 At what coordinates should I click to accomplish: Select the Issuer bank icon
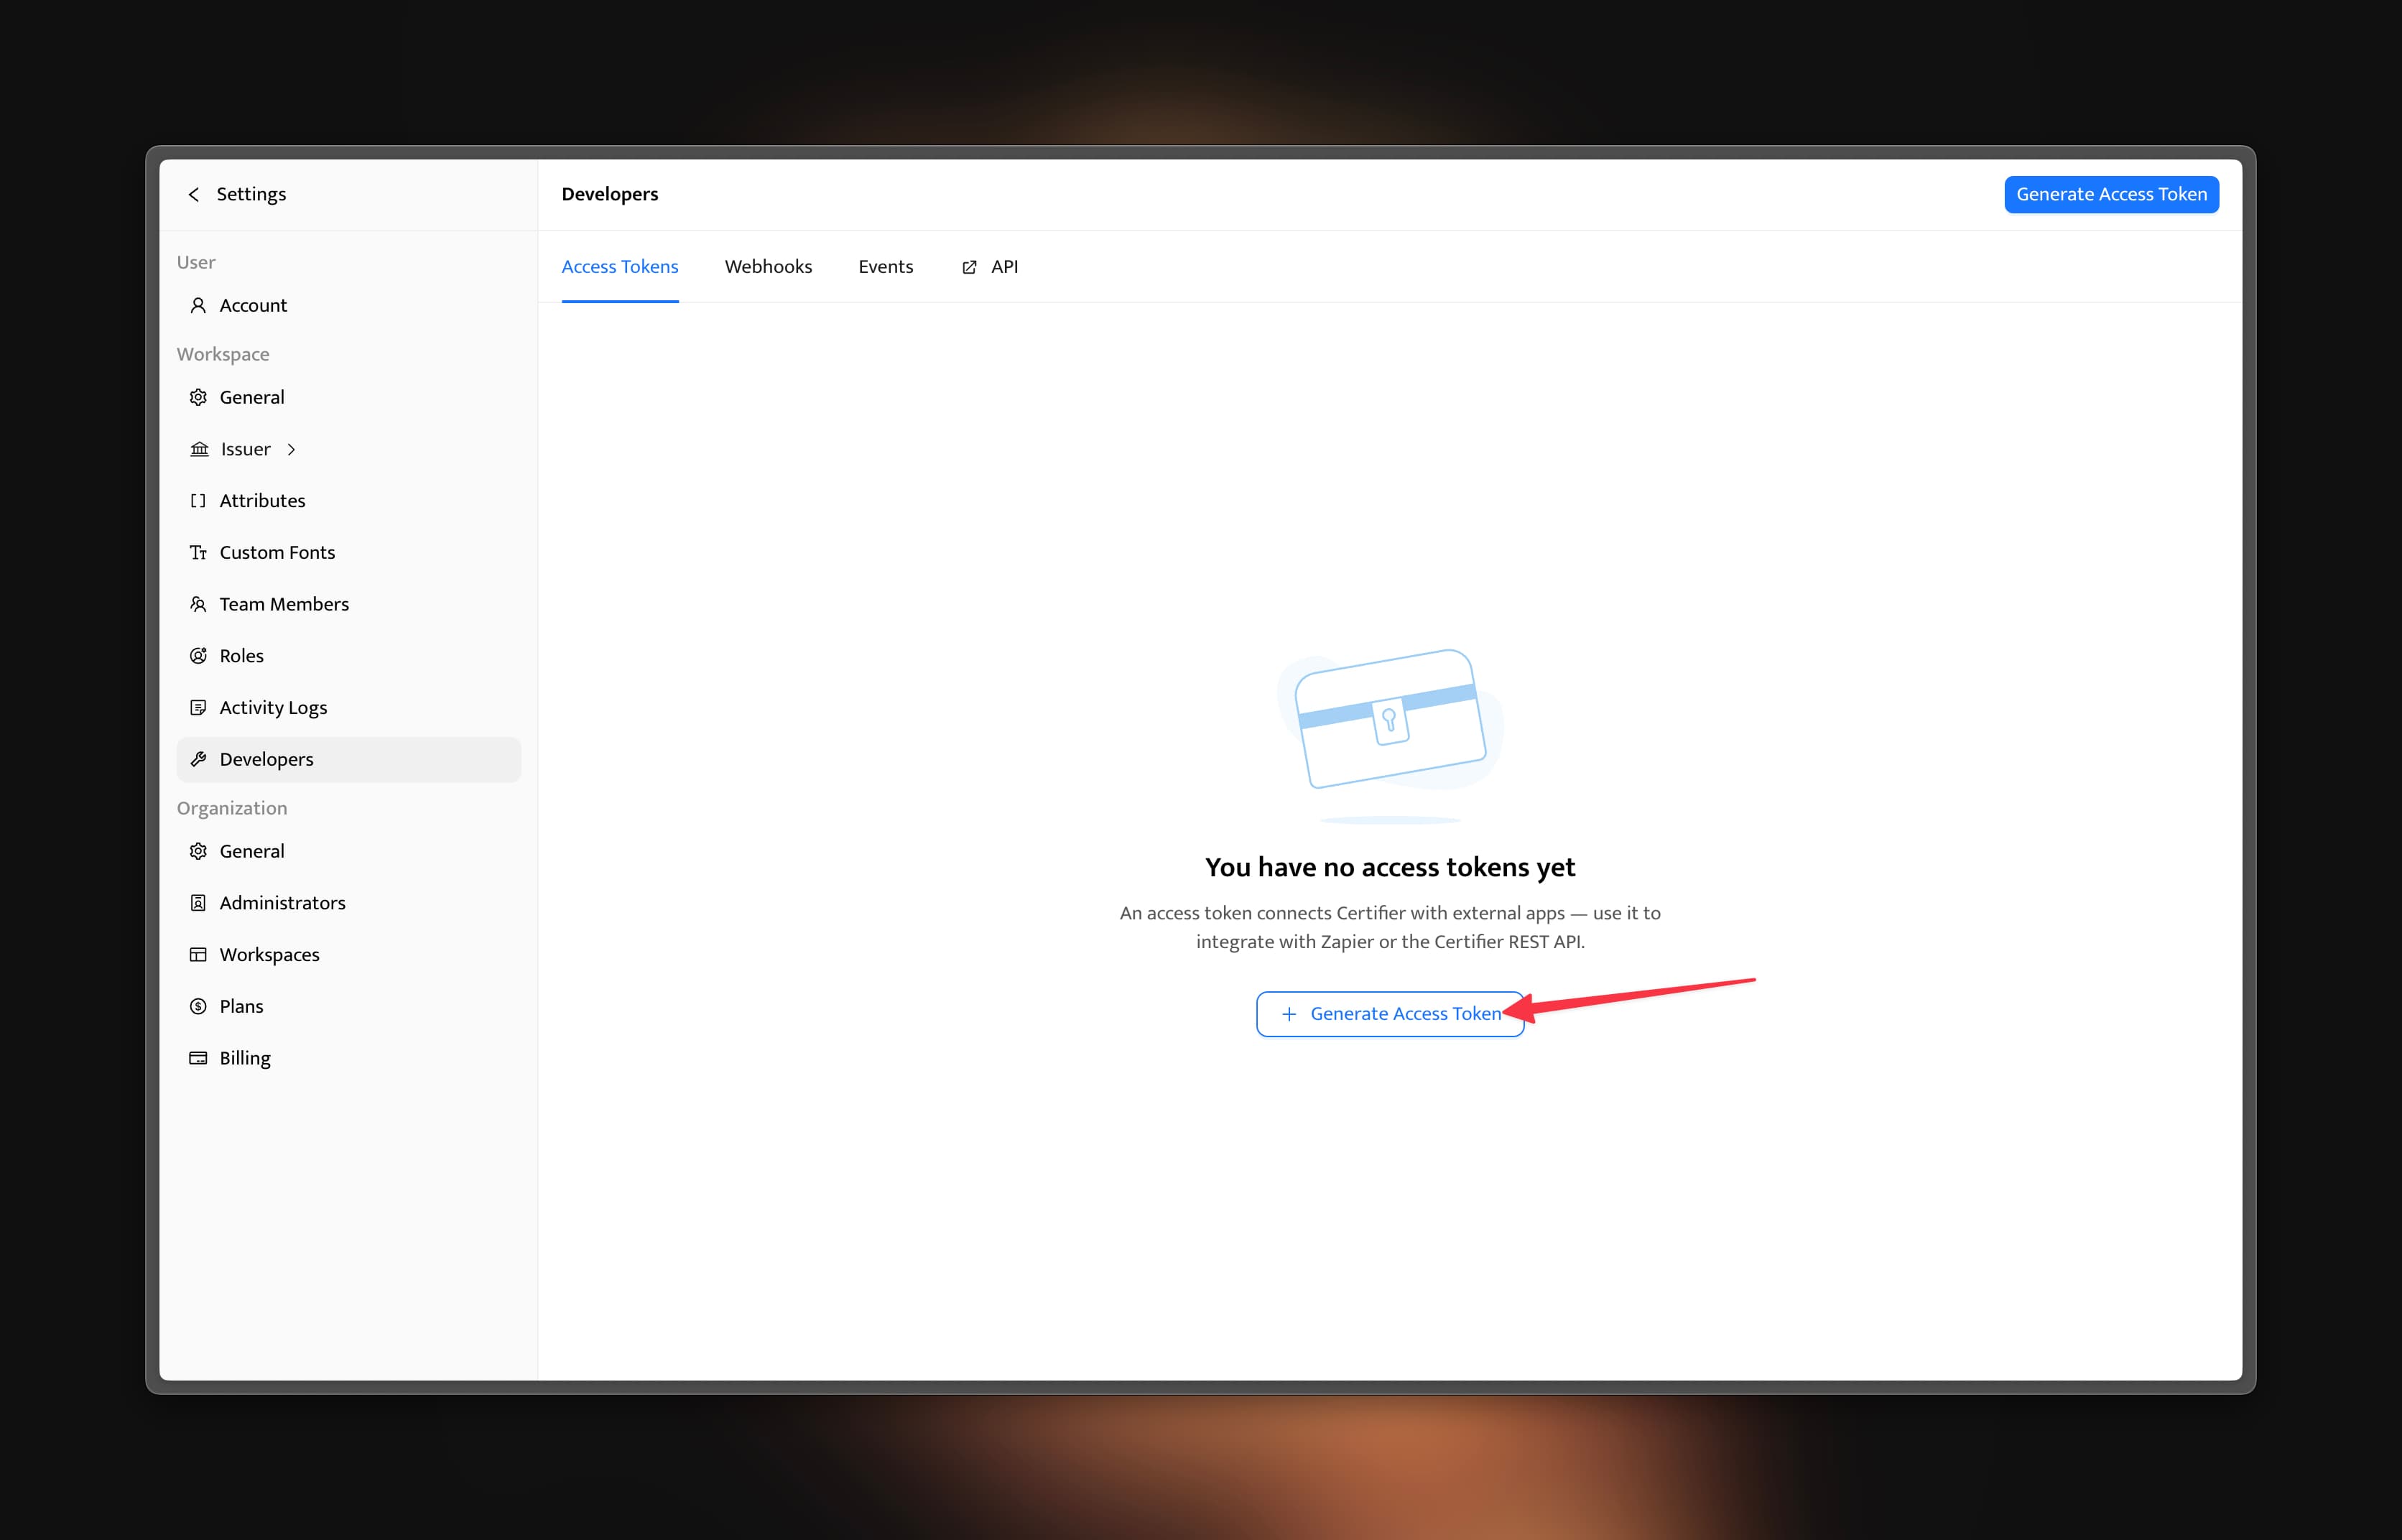coord(199,449)
